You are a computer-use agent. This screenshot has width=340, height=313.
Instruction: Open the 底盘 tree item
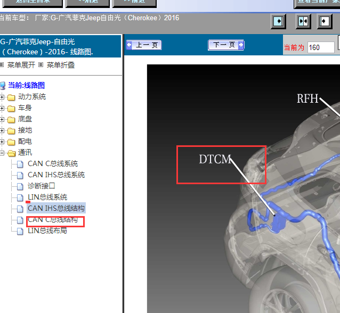tap(25, 119)
